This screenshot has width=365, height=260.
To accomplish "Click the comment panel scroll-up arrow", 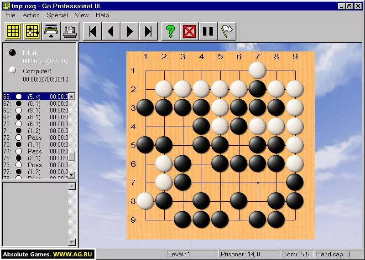I will [x=72, y=186].
